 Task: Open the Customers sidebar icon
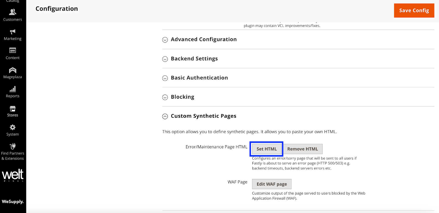coord(13,12)
